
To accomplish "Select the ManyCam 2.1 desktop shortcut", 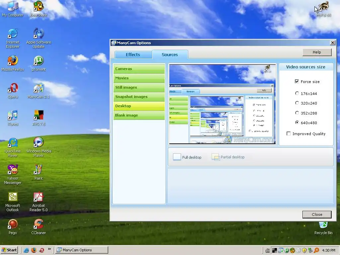I will (39, 91).
